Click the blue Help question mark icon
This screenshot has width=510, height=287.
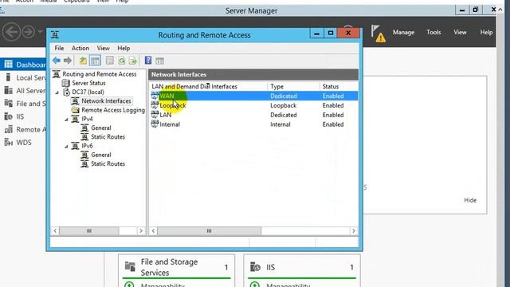148,61
